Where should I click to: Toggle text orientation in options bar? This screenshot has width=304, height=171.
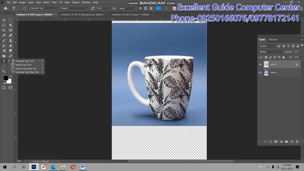tap(25, 9)
